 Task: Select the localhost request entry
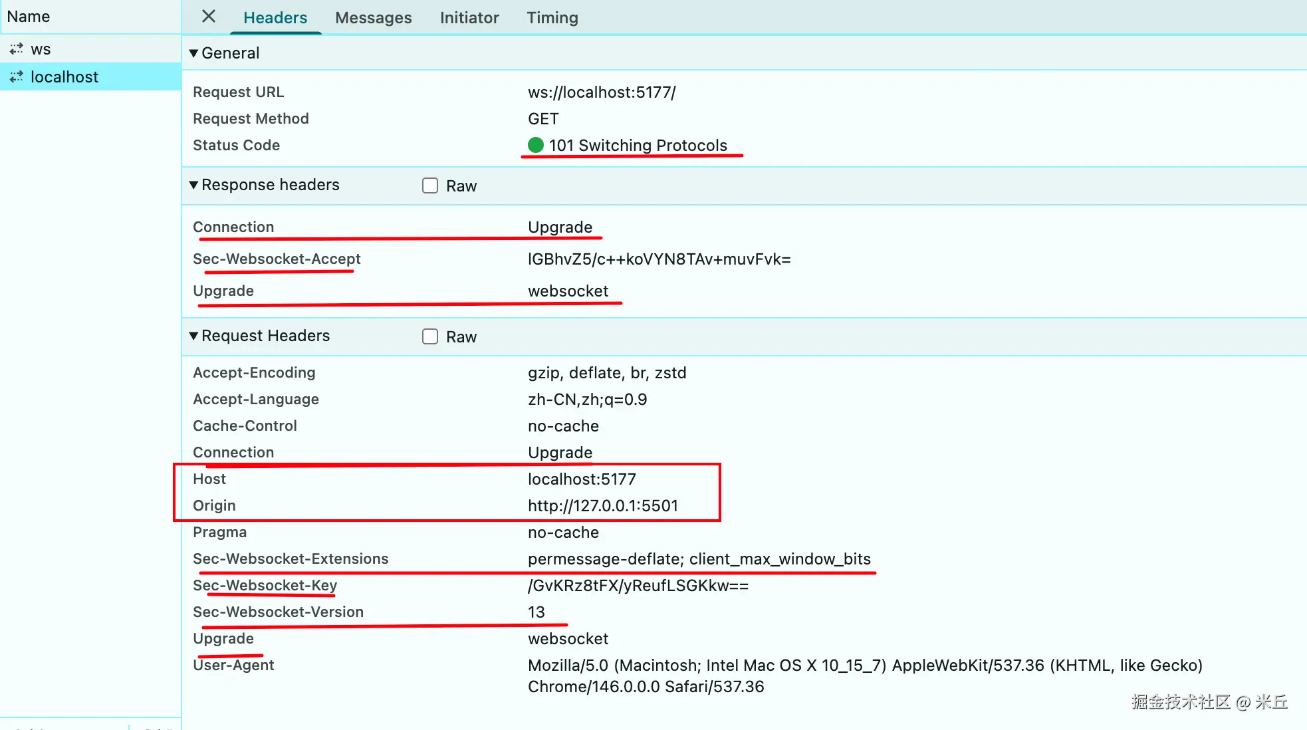[x=64, y=77]
